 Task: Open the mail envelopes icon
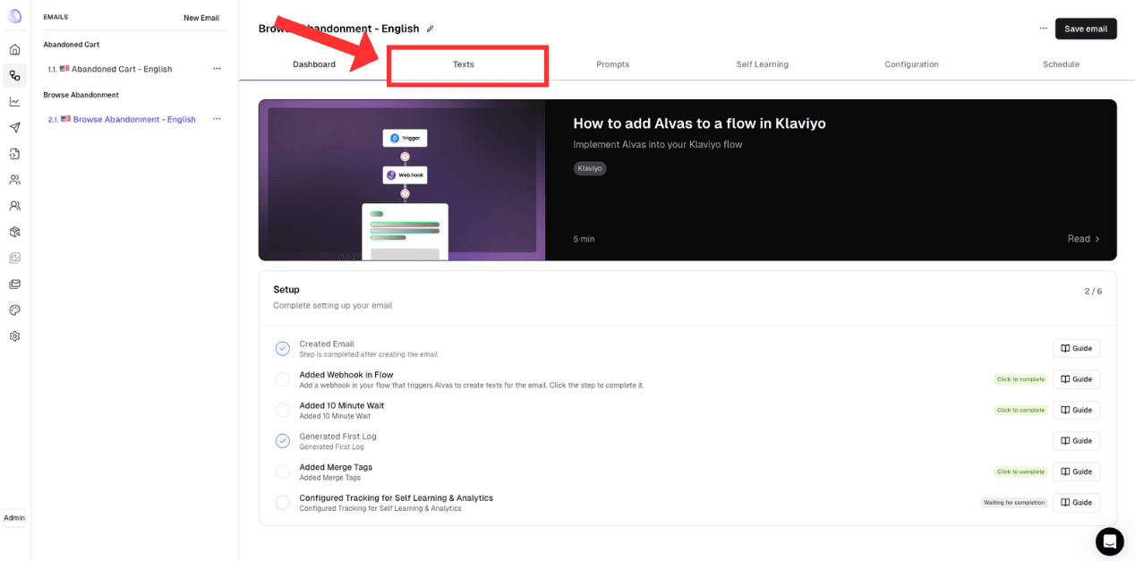(14, 284)
